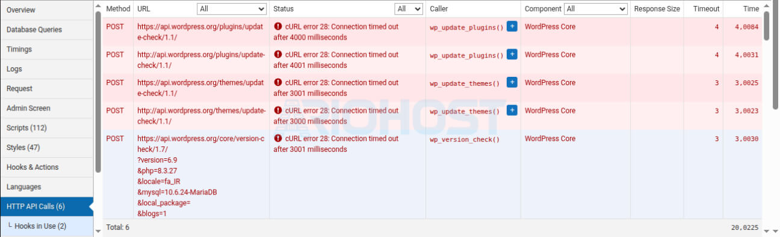Open the Component filter dropdown
The image size is (780, 237).
(595, 9)
